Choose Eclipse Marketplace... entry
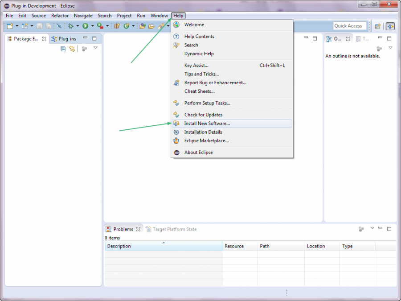Image resolution: width=401 pixels, height=301 pixels. tap(232, 141)
